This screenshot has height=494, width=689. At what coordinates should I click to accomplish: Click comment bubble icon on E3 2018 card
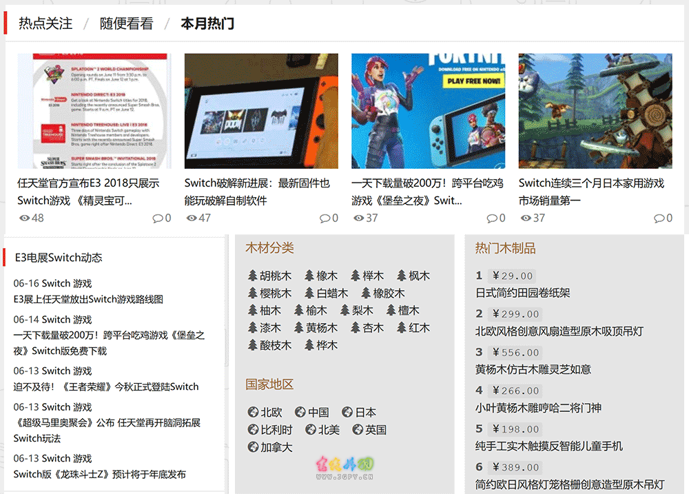(x=158, y=218)
